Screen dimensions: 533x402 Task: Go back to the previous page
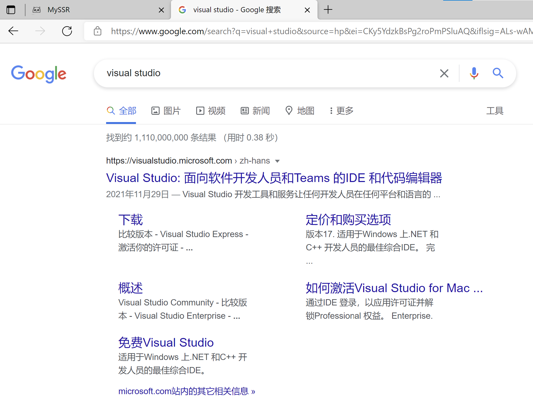coord(13,31)
